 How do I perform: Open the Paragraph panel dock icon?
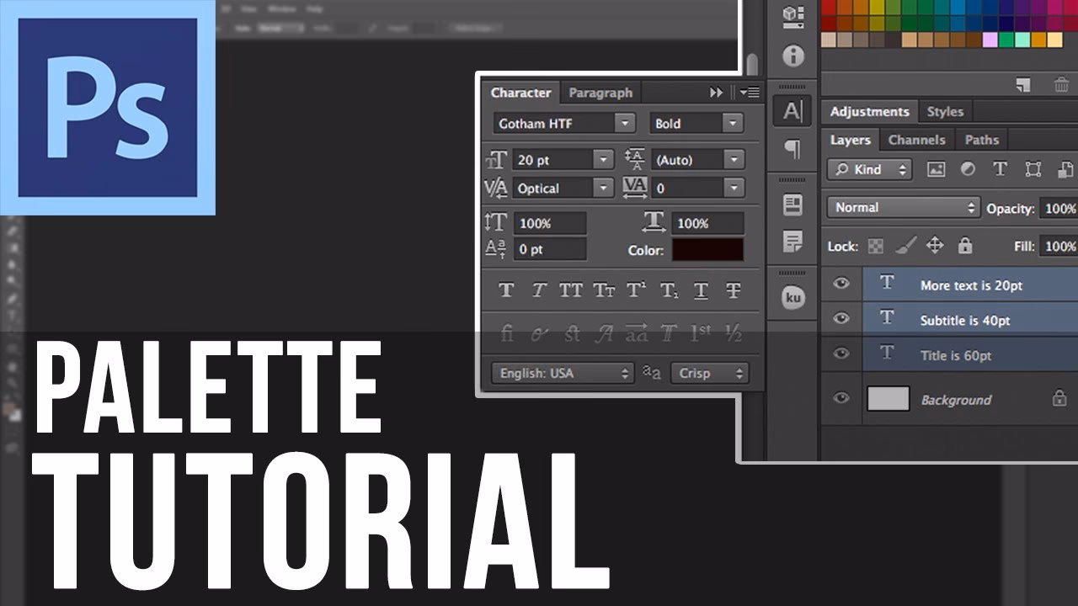pyautogui.click(x=792, y=150)
